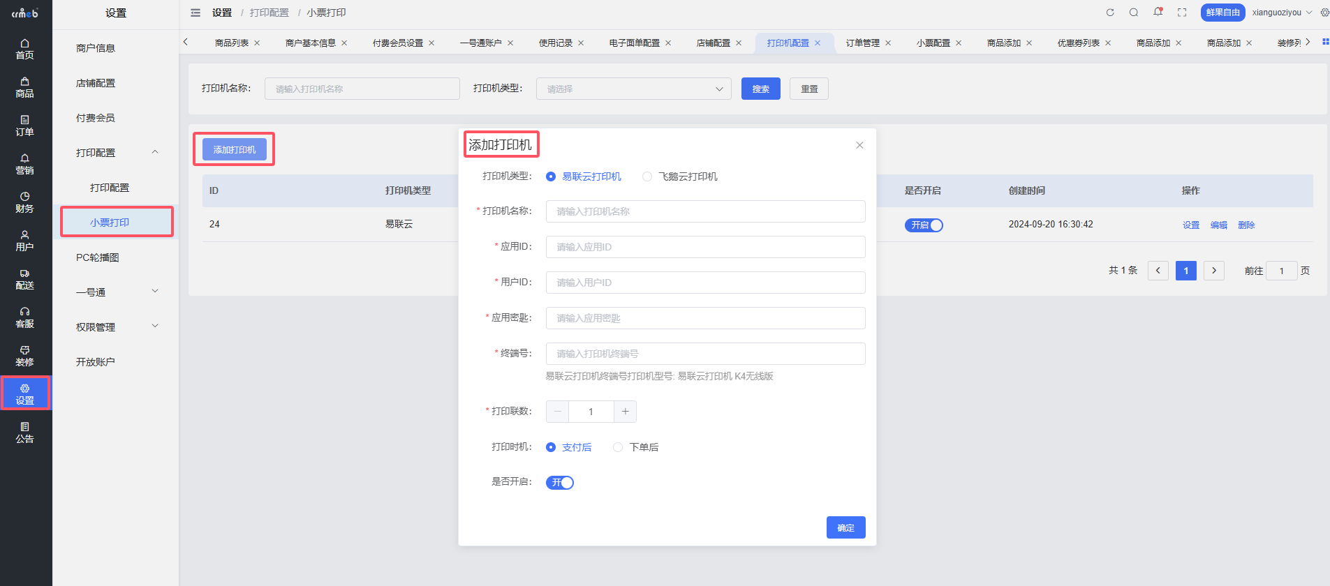Open the notification bell icon
Viewport: 1330px width, 586px height.
1158,13
